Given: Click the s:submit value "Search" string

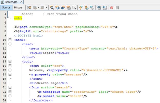Looking at the screenshot, I should point(75,96).
